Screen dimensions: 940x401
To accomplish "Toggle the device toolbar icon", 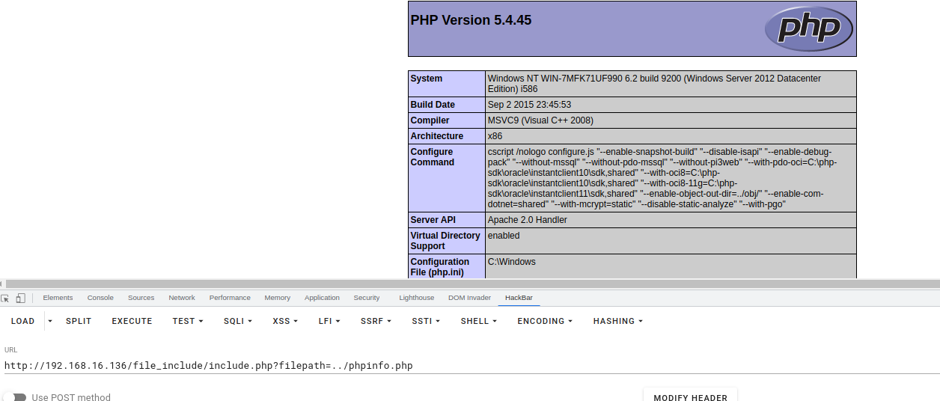I will [x=20, y=298].
